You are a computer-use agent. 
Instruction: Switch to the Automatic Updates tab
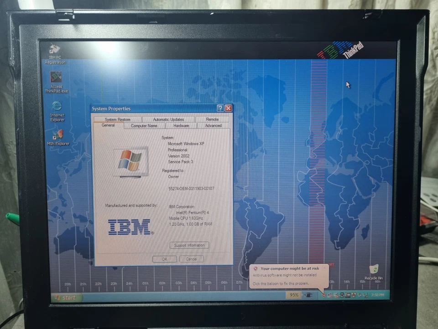[168, 119]
